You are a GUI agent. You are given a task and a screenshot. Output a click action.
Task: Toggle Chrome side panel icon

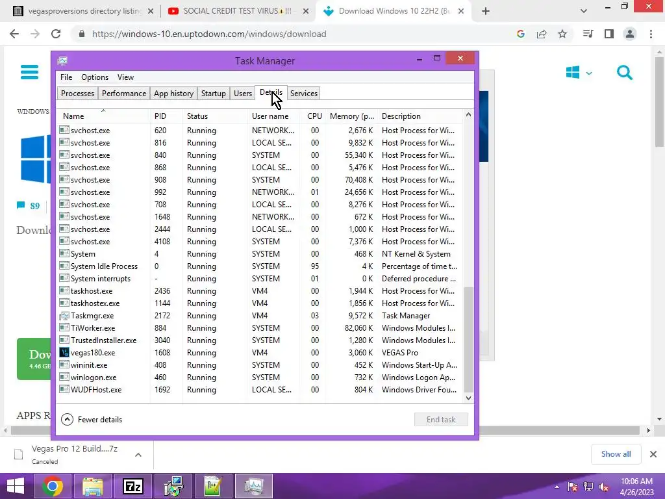point(609,34)
